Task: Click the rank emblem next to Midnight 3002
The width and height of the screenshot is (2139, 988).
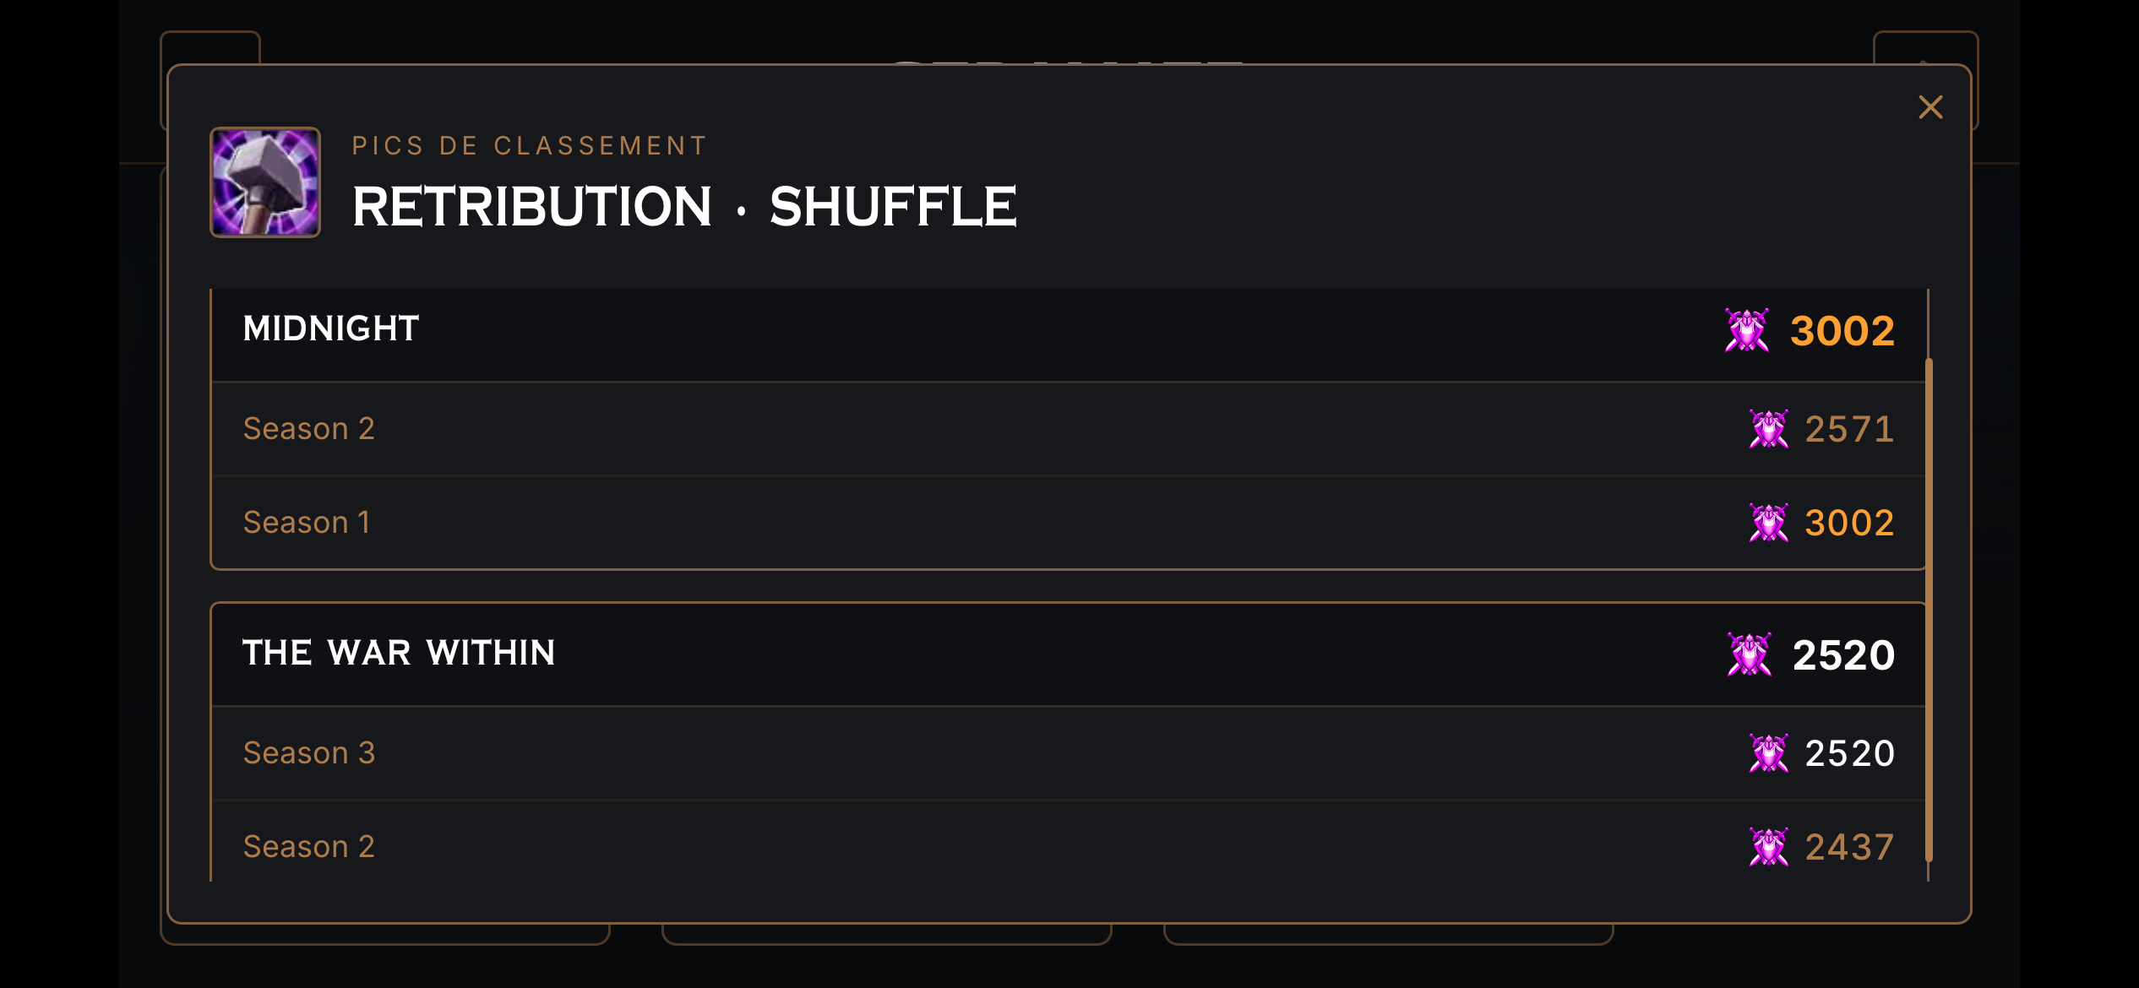Action: pos(1746,330)
